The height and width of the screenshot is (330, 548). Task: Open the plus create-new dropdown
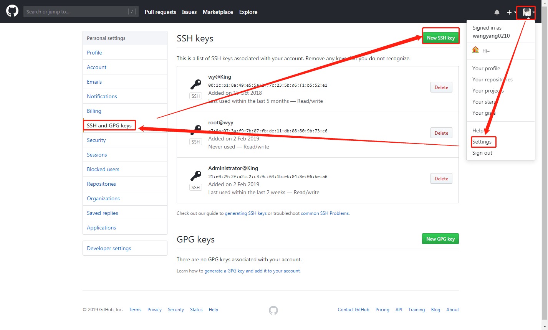click(511, 12)
